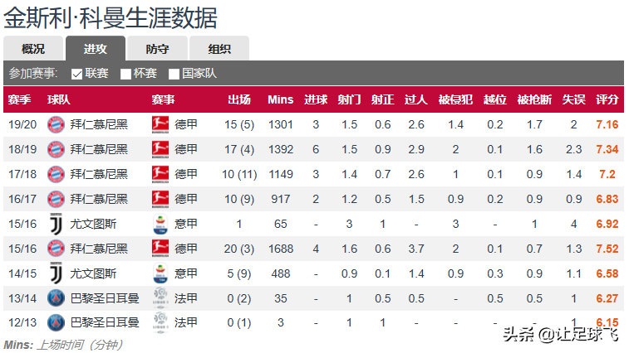Click PSG crest in 13/14 row
The height and width of the screenshot is (353, 629).
[x=56, y=298]
